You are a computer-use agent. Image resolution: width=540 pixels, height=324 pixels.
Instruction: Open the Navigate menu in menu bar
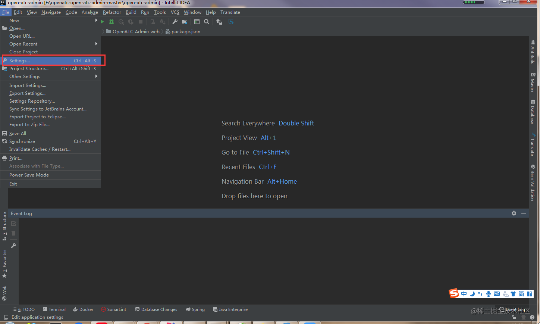pyautogui.click(x=51, y=12)
